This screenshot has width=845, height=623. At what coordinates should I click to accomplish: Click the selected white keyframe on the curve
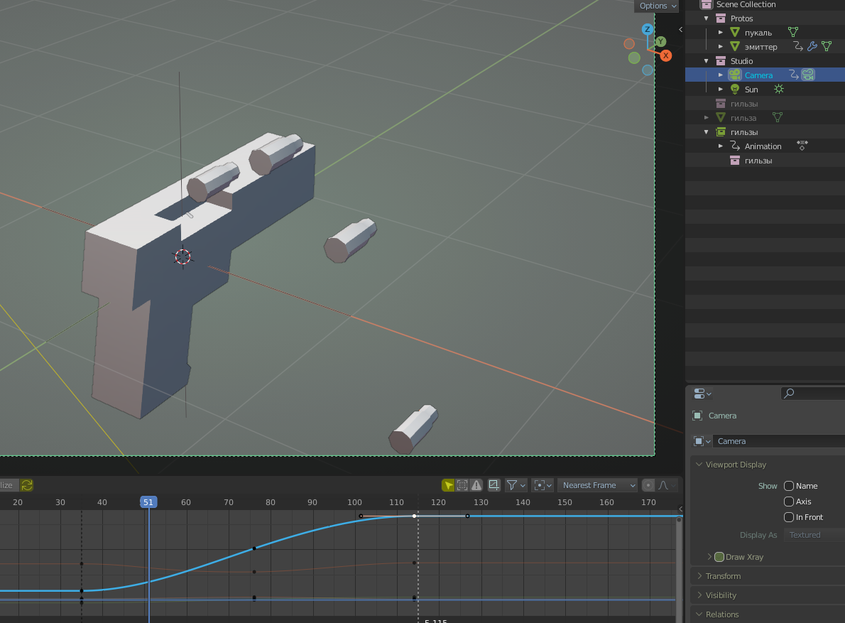[x=415, y=516]
